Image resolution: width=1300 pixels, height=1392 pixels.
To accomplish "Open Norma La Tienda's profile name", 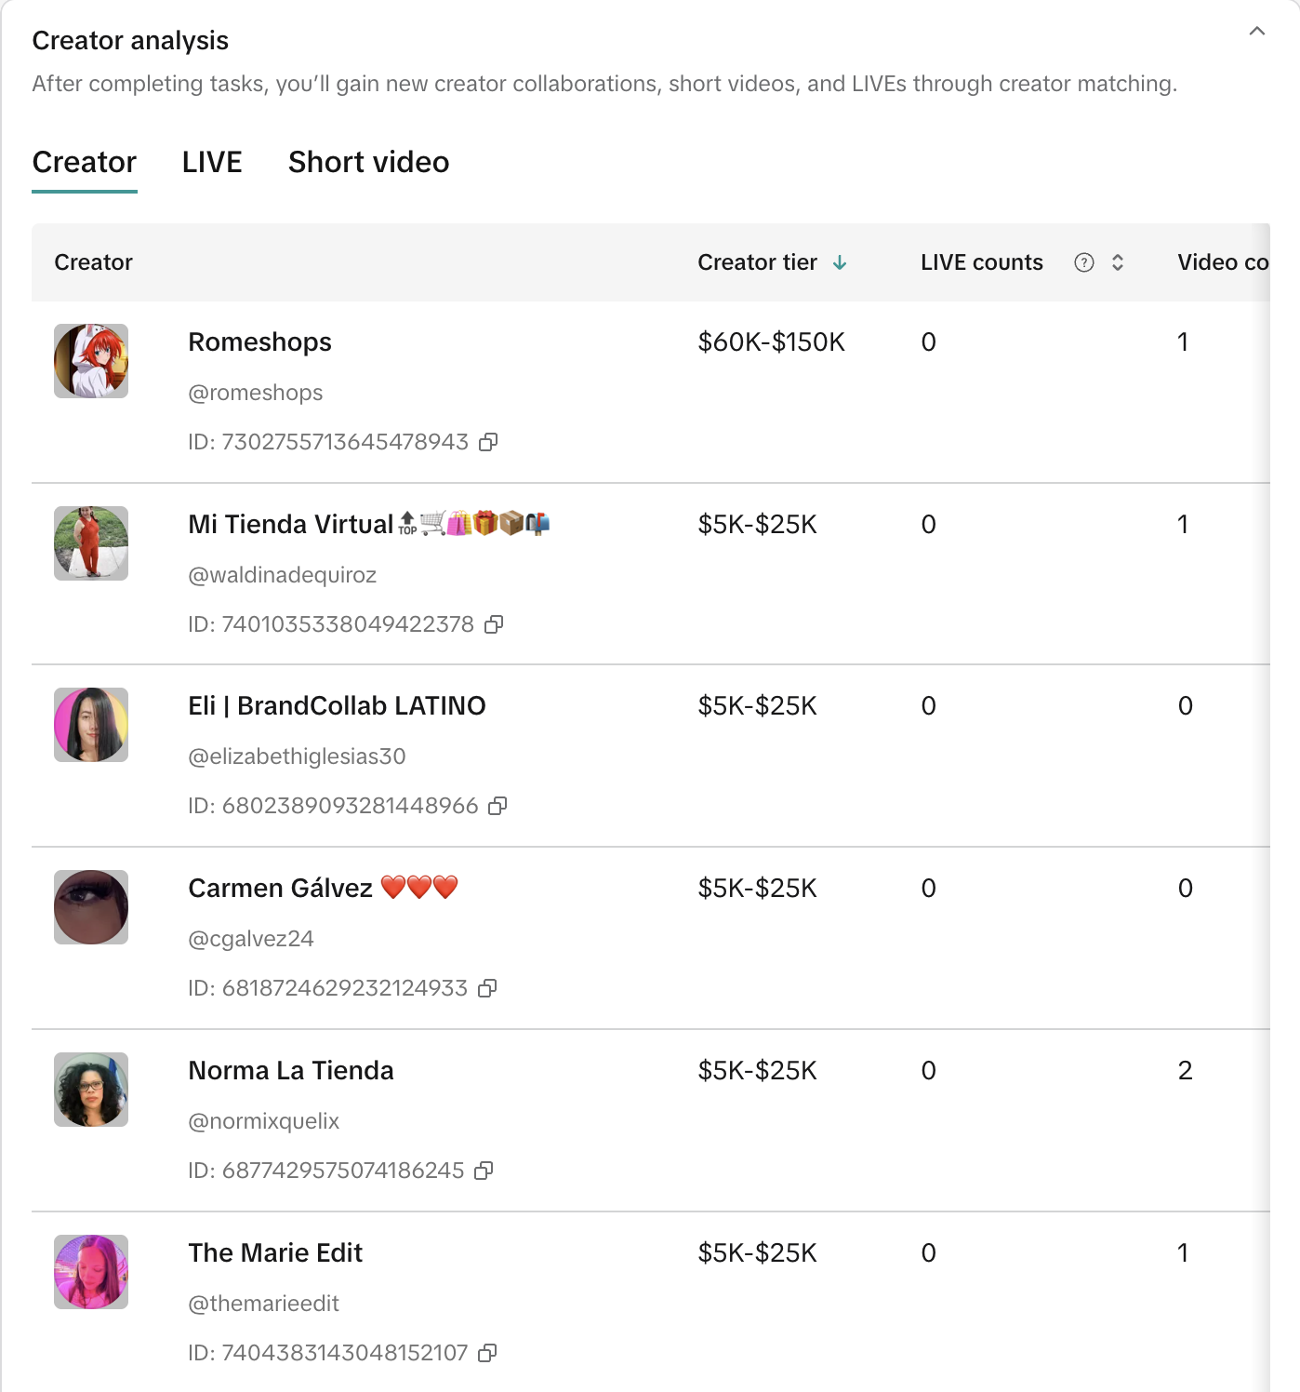I will pyautogui.click(x=290, y=1071).
